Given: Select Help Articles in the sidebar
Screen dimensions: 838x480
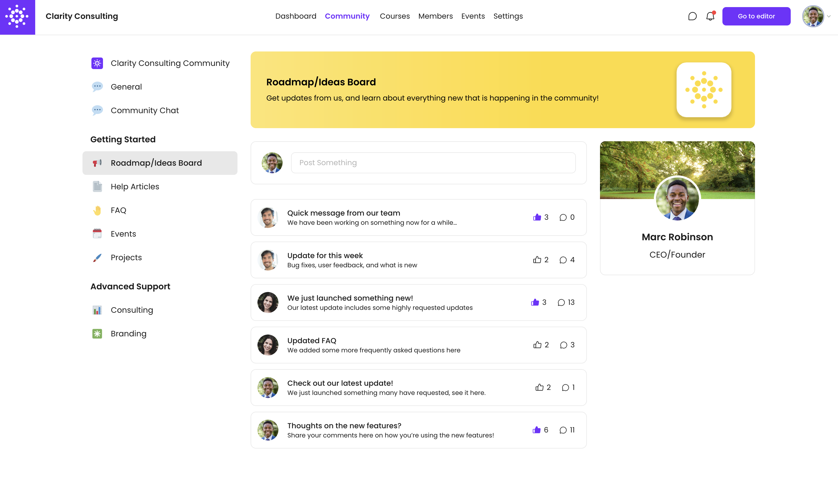Looking at the screenshot, I should point(135,187).
